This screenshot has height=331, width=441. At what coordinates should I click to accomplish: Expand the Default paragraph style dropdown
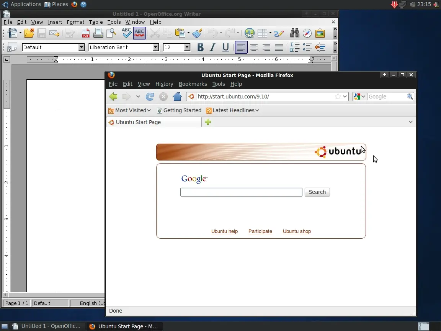click(x=81, y=47)
